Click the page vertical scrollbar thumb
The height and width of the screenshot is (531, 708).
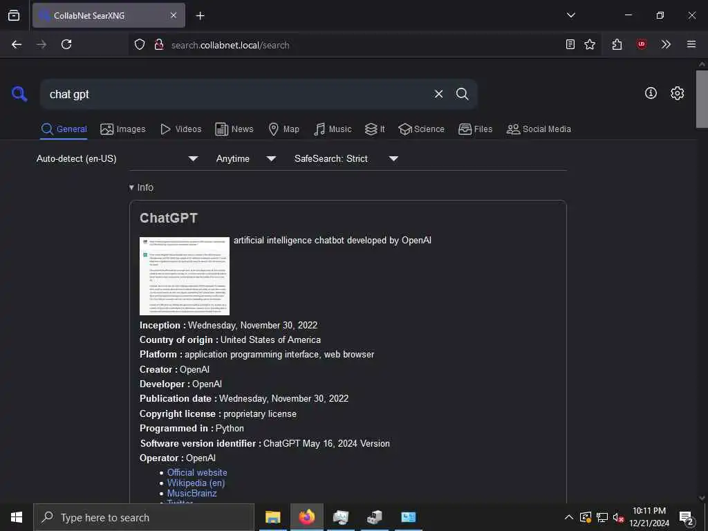point(702,99)
